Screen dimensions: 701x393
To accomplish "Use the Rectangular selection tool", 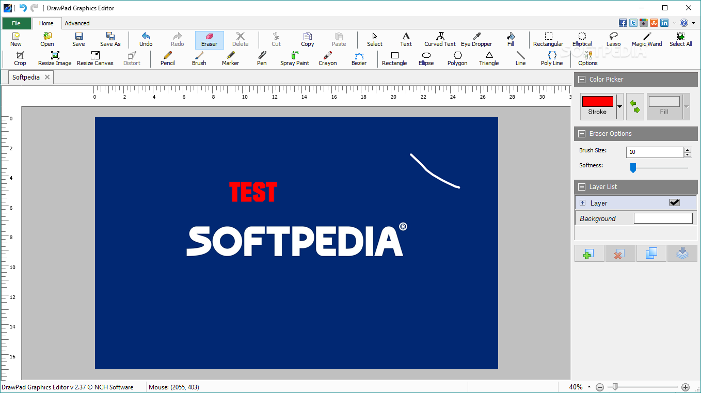I will (x=548, y=40).
